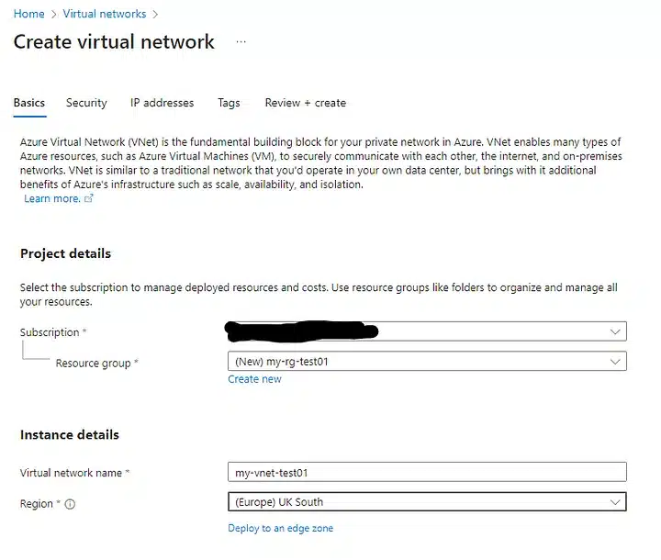
Task: Click the Project details heading
Action: [66, 253]
